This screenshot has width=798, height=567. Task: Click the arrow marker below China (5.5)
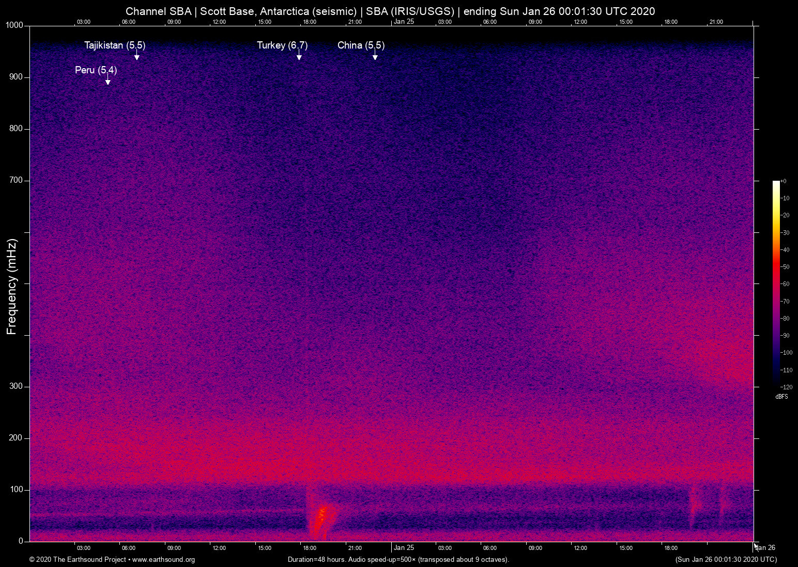[x=375, y=57]
